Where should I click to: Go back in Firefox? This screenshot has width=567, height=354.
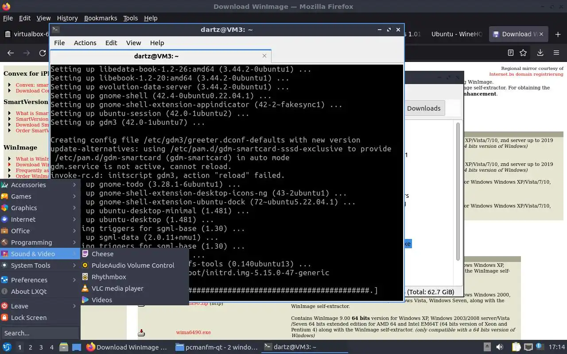(x=11, y=53)
